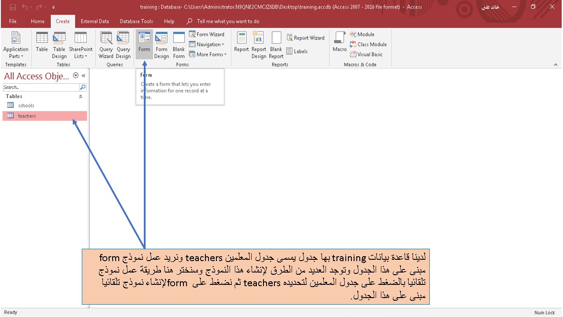The image size is (563, 317).
Task: Click the navigation pane Search box
Action: tap(41, 87)
